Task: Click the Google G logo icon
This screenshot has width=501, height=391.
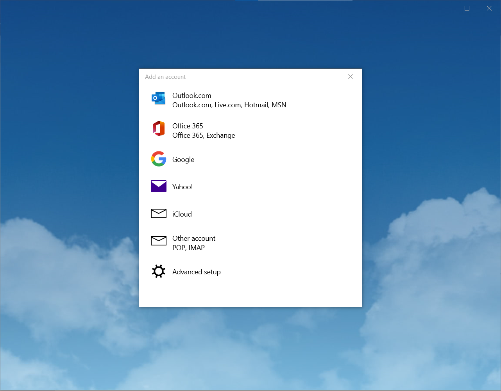Action: pos(159,159)
